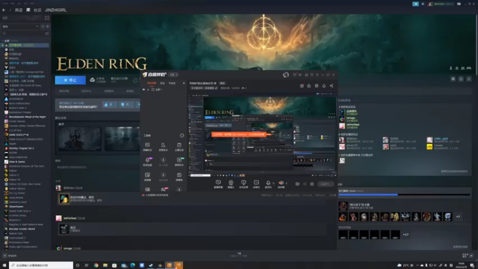Toggle Elden Ring favorite star
This screenshot has width=478, height=269.
pyautogui.click(x=469, y=79)
